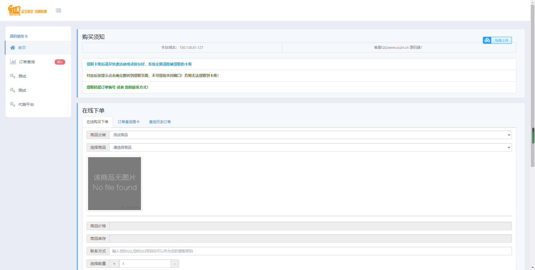Click the cloud icon on the upload button
This screenshot has width=535, height=270.
(x=487, y=40)
